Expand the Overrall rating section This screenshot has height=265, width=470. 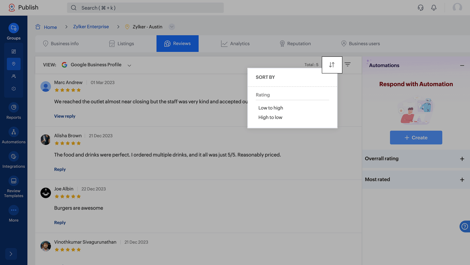[x=462, y=159]
